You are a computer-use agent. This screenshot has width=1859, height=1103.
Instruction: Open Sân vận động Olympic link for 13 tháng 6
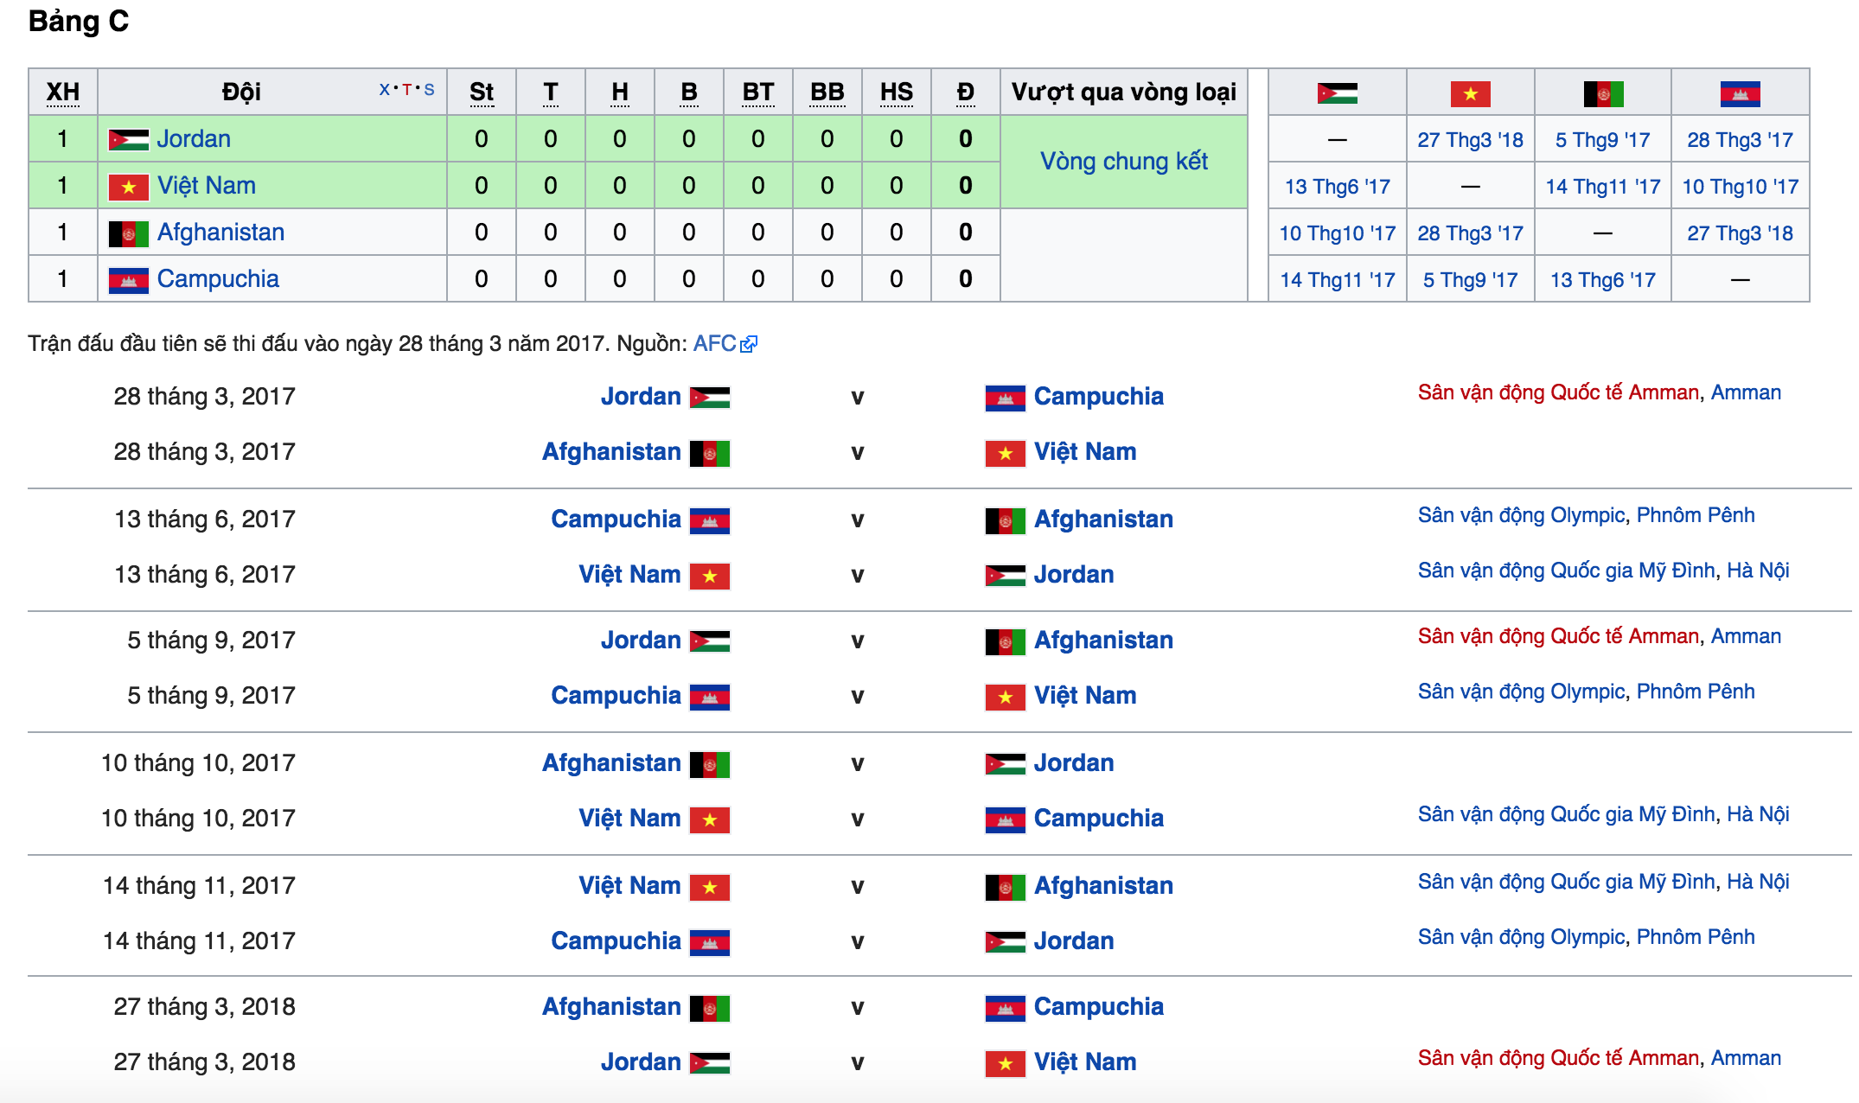pyautogui.click(x=1521, y=516)
